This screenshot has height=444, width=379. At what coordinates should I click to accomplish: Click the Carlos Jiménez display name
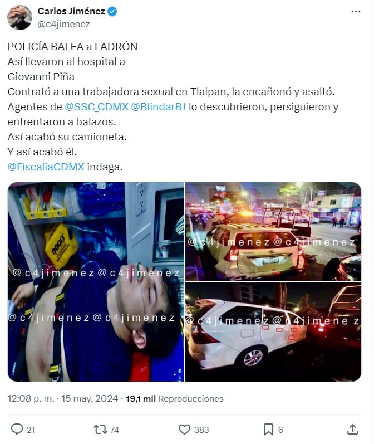pos(71,11)
